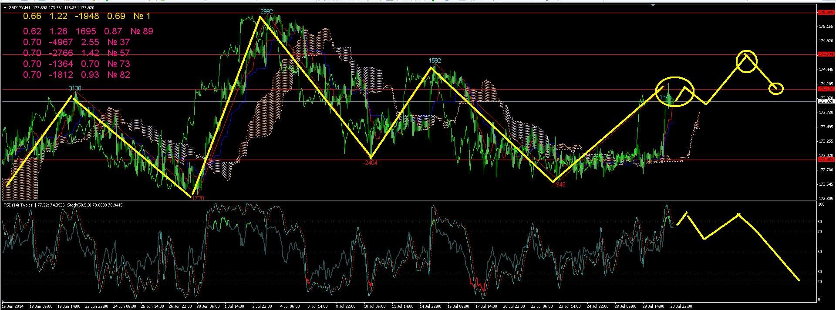Viewport: 836px width, 310px height.
Task: Click the 3130 peak label
Action: tap(75, 88)
